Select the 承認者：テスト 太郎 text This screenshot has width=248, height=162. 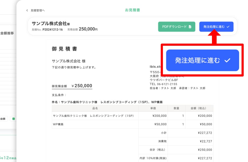(x=192, y=88)
